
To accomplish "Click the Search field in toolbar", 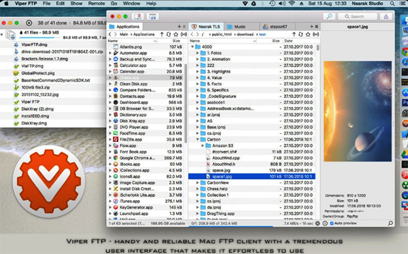I will (x=357, y=16).
